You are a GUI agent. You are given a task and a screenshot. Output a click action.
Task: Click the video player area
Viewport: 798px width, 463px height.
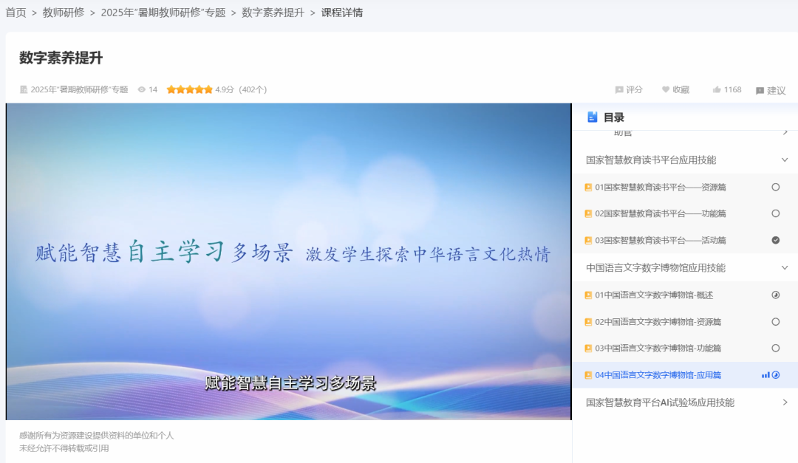point(288,261)
